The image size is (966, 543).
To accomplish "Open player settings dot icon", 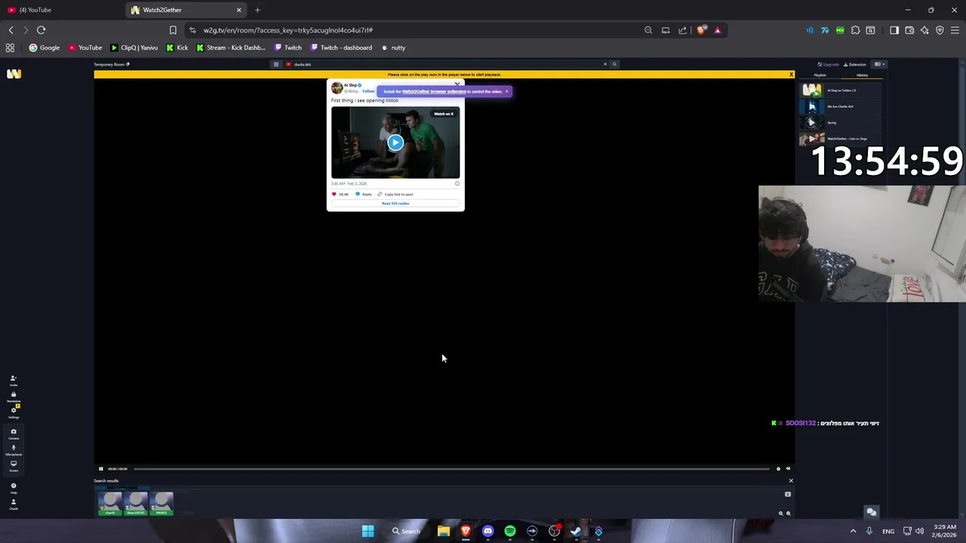I will point(778,469).
